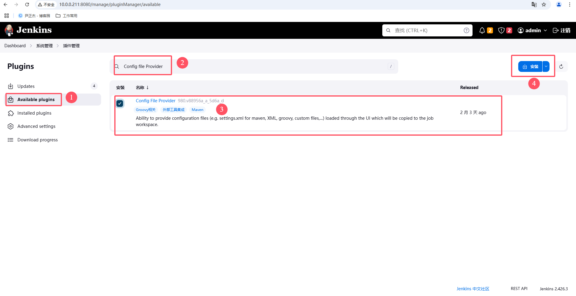Click the magnifier icon in plugin search
Image resolution: width=576 pixels, height=296 pixels.
(x=117, y=66)
